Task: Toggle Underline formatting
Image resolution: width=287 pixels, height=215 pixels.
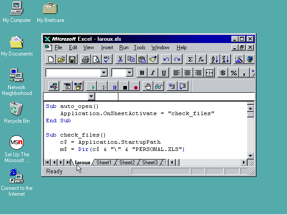Action: (x=164, y=73)
